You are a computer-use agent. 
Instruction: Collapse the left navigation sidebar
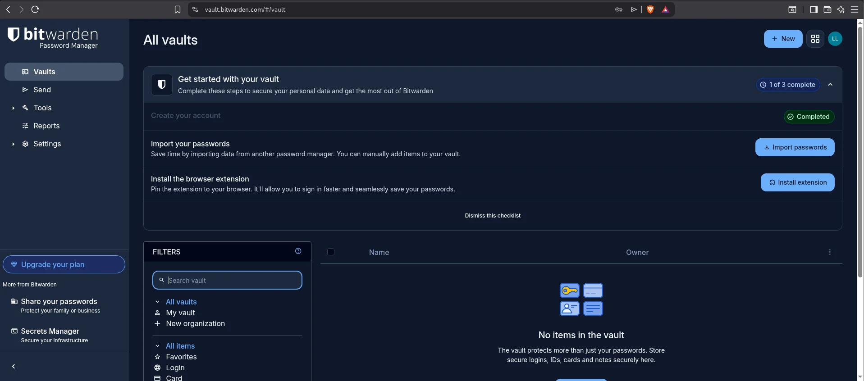pos(14,367)
